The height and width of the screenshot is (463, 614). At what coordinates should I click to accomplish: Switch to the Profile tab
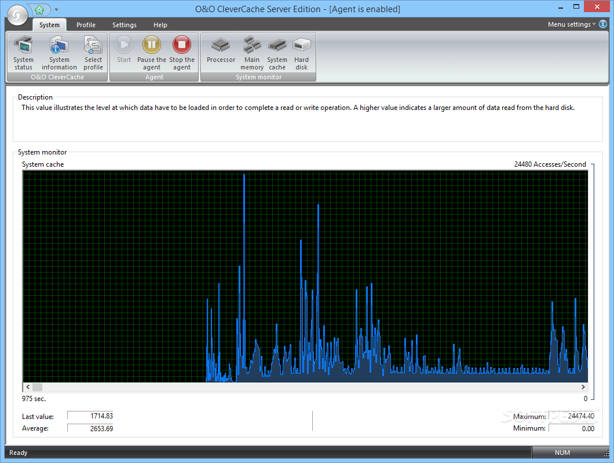86,25
